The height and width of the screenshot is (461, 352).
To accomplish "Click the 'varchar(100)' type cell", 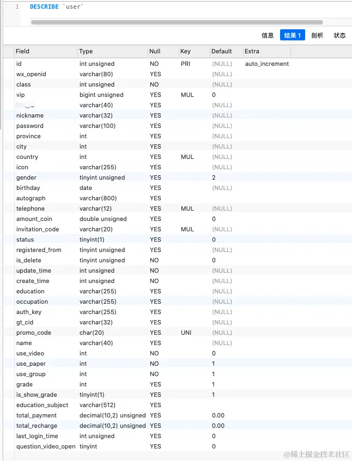I will pos(98,126).
